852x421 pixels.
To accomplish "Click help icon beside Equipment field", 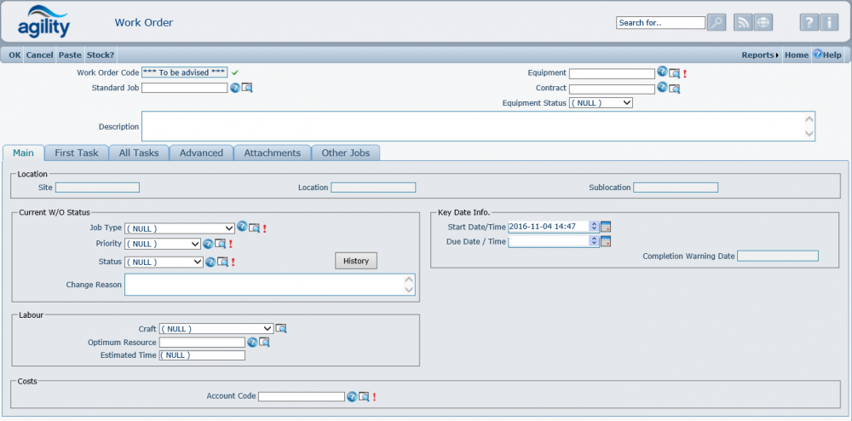I will (x=662, y=72).
